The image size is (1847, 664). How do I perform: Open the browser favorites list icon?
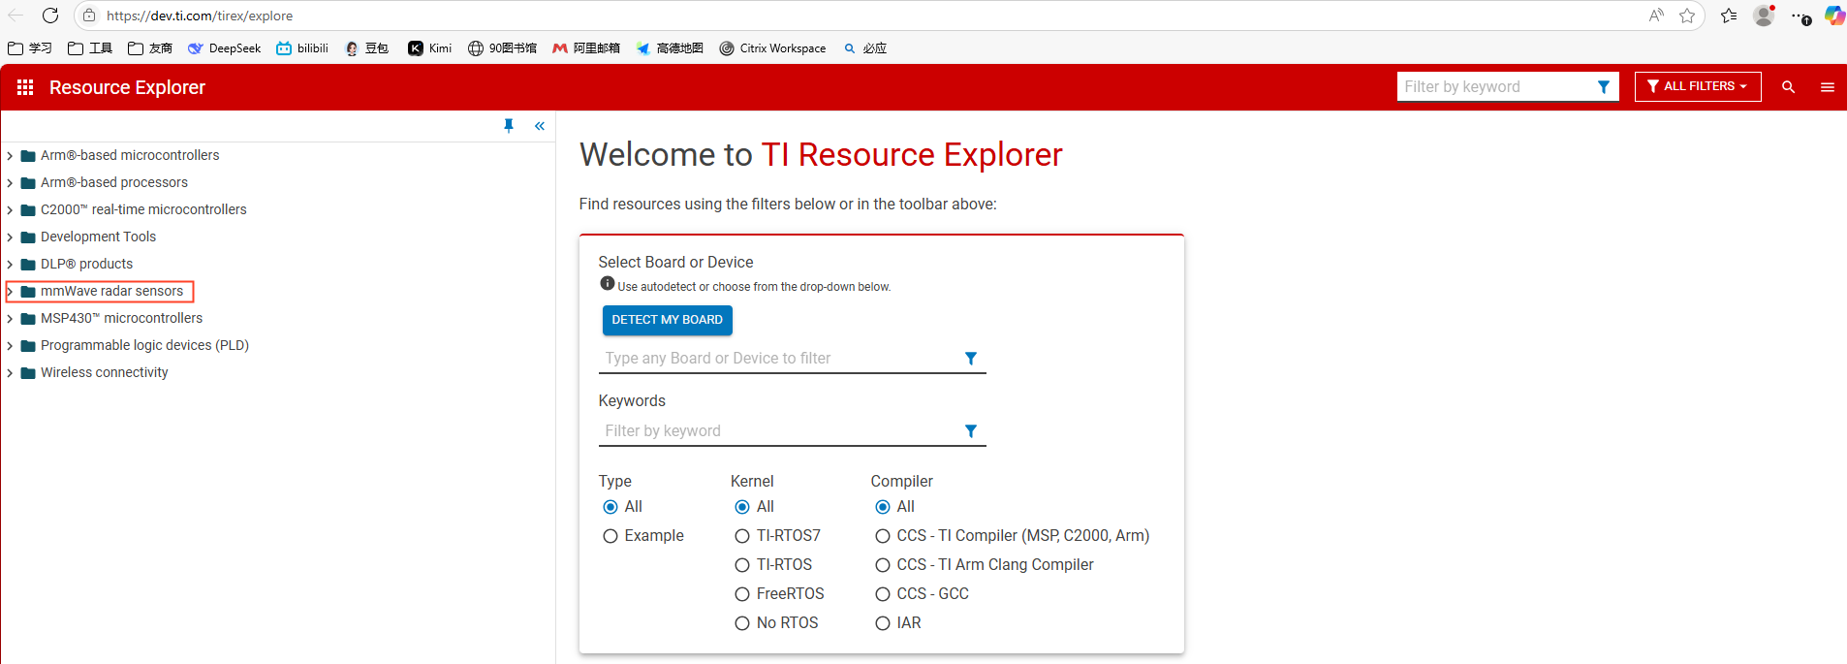point(1729,16)
